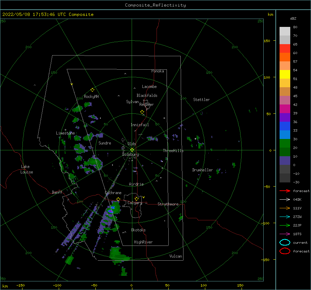Click the Cochrane label

pos(113,193)
